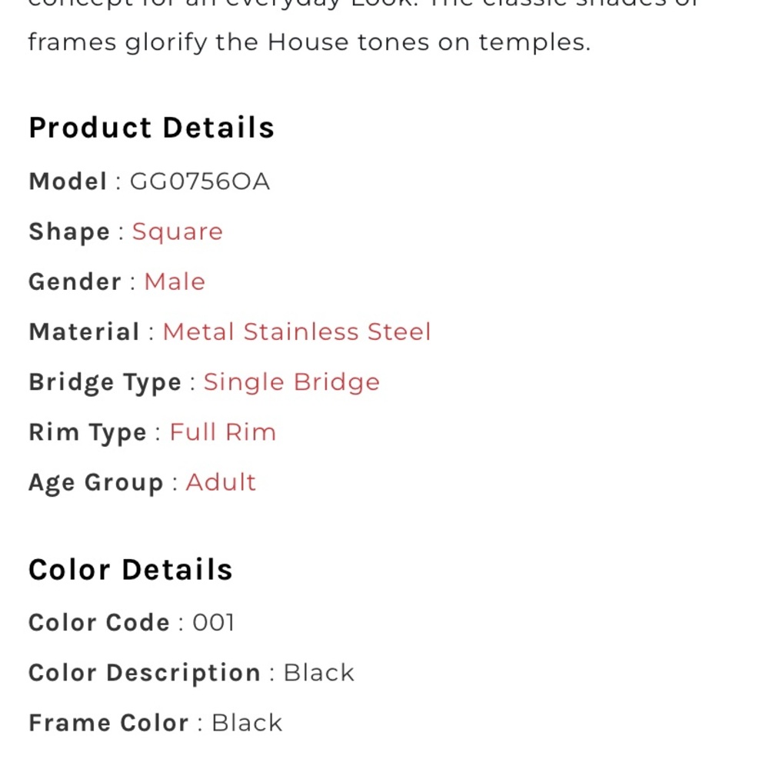Click the Model label
Image resolution: width=769 pixels, height=769 pixels.
tap(68, 181)
